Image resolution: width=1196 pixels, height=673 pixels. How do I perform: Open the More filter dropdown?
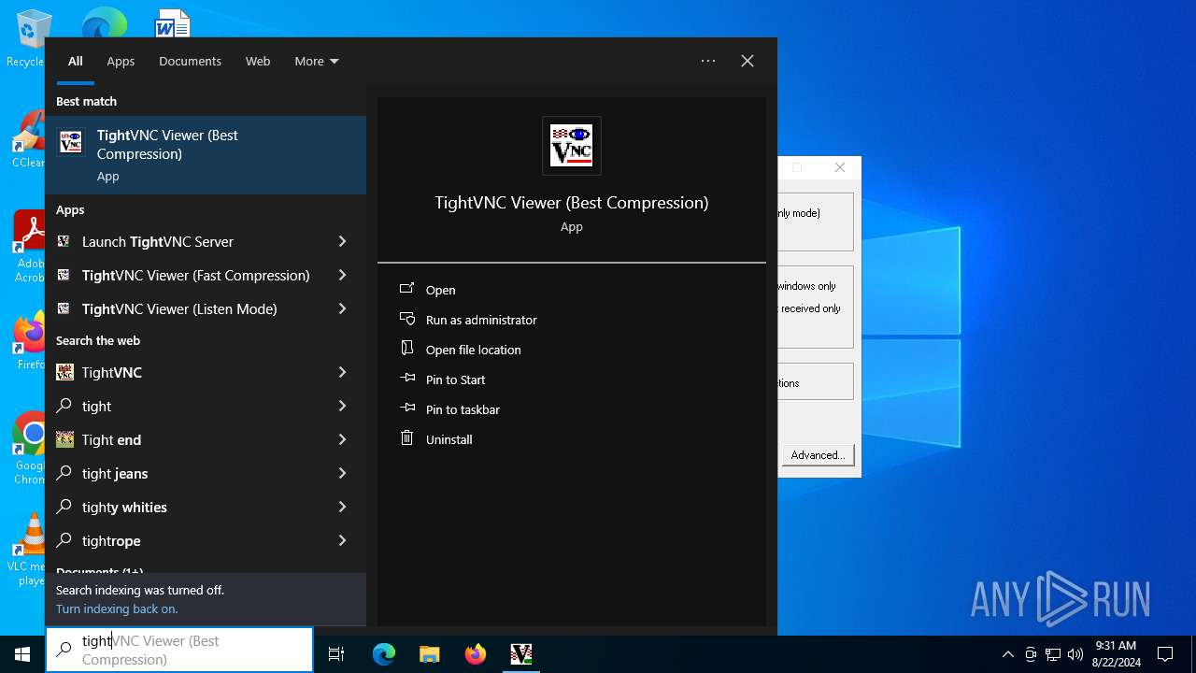point(316,61)
